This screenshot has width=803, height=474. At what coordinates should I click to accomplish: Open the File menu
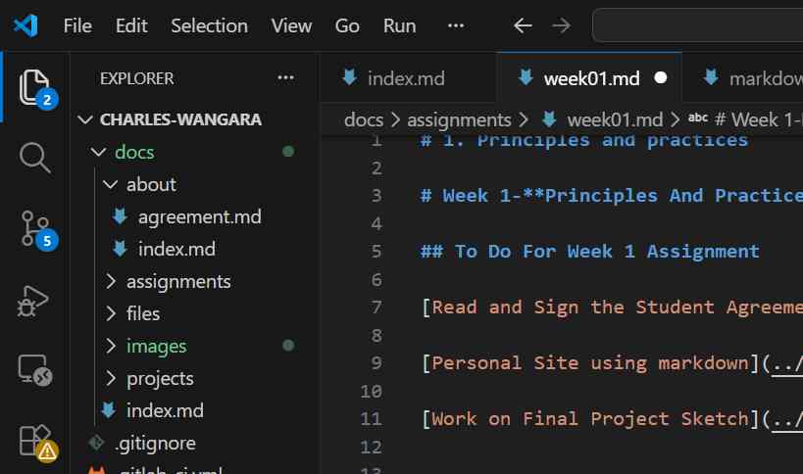(x=77, y=26)
